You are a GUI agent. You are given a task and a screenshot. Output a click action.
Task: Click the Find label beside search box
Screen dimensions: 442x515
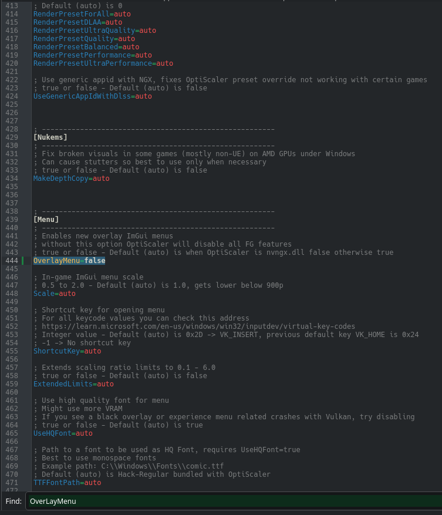[14, 501]
